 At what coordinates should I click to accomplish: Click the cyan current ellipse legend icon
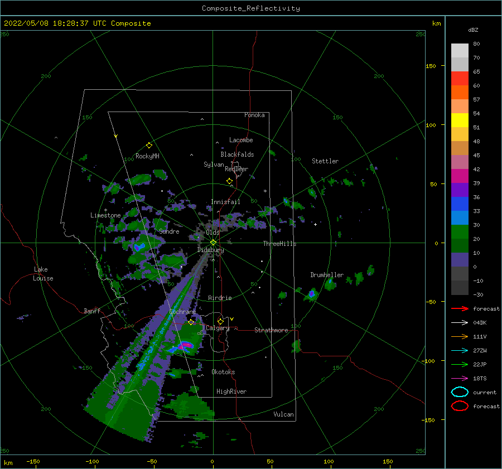coord(460,392)
